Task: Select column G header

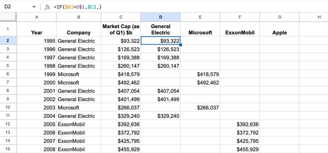Action: coord(279,17)
